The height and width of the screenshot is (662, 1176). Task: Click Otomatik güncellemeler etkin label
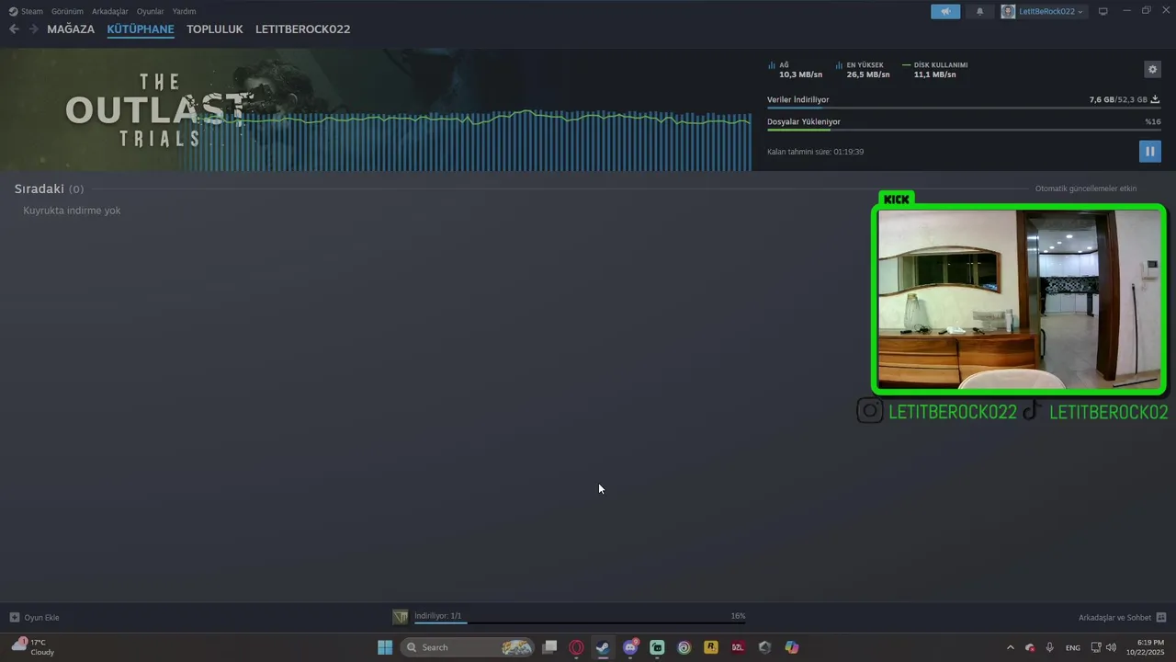click(x=1086, y=188)
